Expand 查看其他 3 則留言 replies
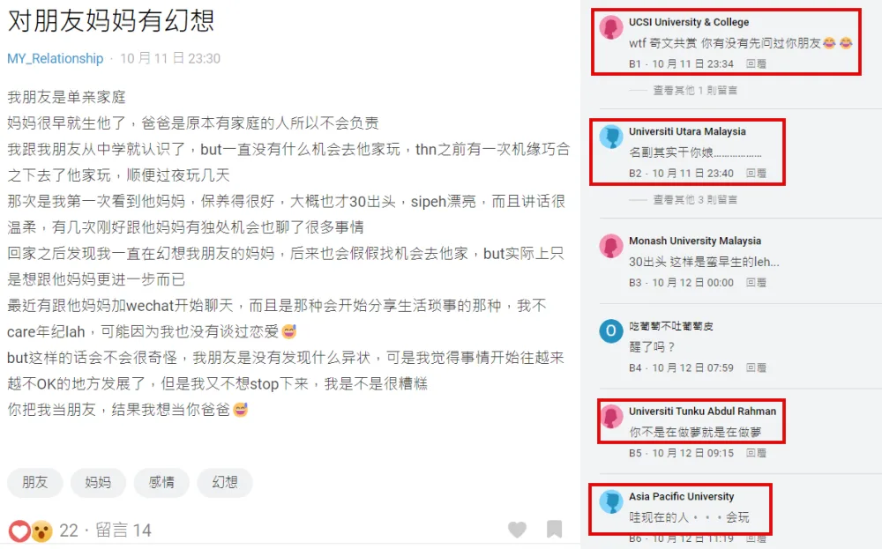Screen dimensions: 882x549 point(695,199)
